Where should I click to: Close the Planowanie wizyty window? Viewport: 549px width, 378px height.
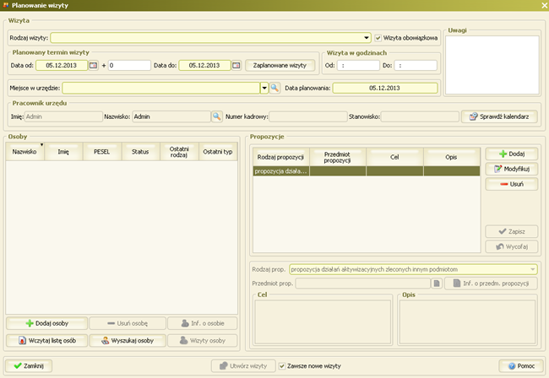(545, 5)
